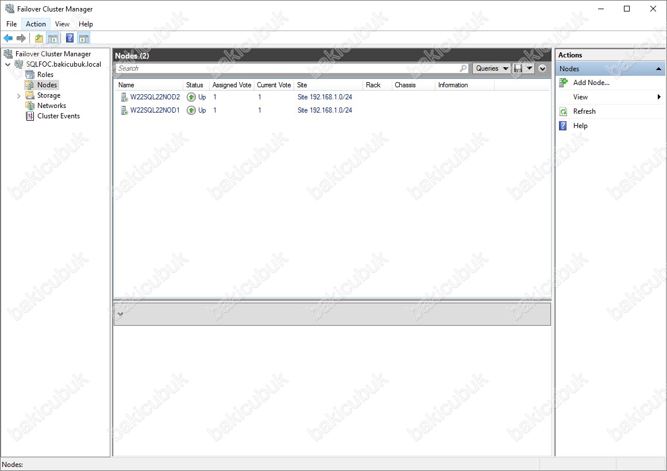The image size is (667, 471).
Task: Click View in Actions pane
Action: (x=580, y=97)
